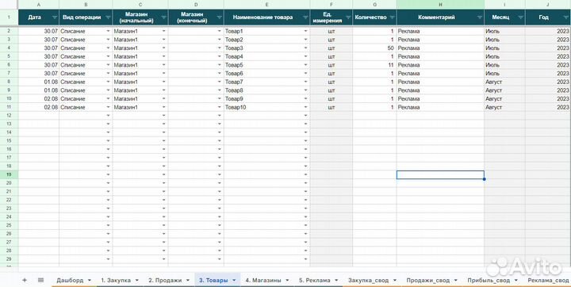
Task: Switch to 2. Продажи sheet tab
Action: (x=165, y=280)
